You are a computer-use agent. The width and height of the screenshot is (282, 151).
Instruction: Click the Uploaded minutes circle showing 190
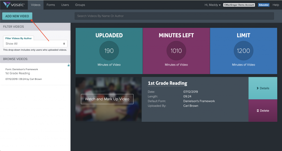coord(109,51)
